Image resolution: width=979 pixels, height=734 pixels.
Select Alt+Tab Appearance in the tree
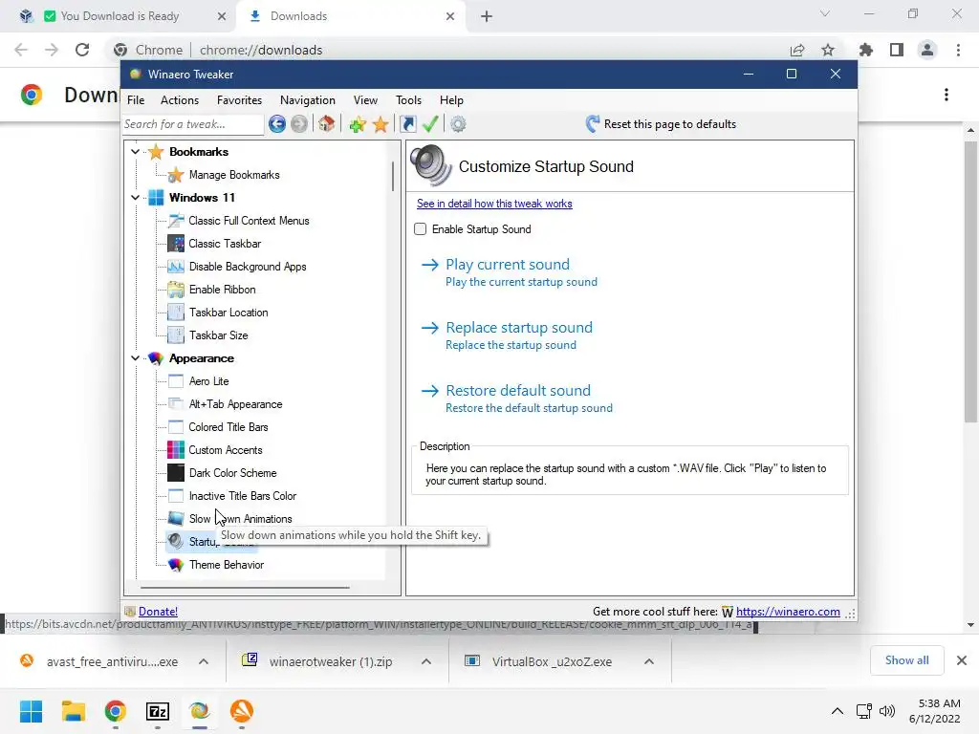tap(235, 404)
